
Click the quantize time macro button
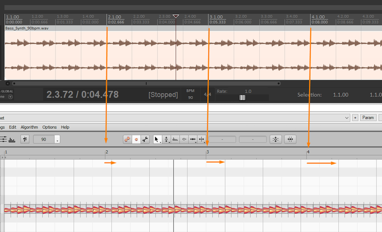point(290,139)
